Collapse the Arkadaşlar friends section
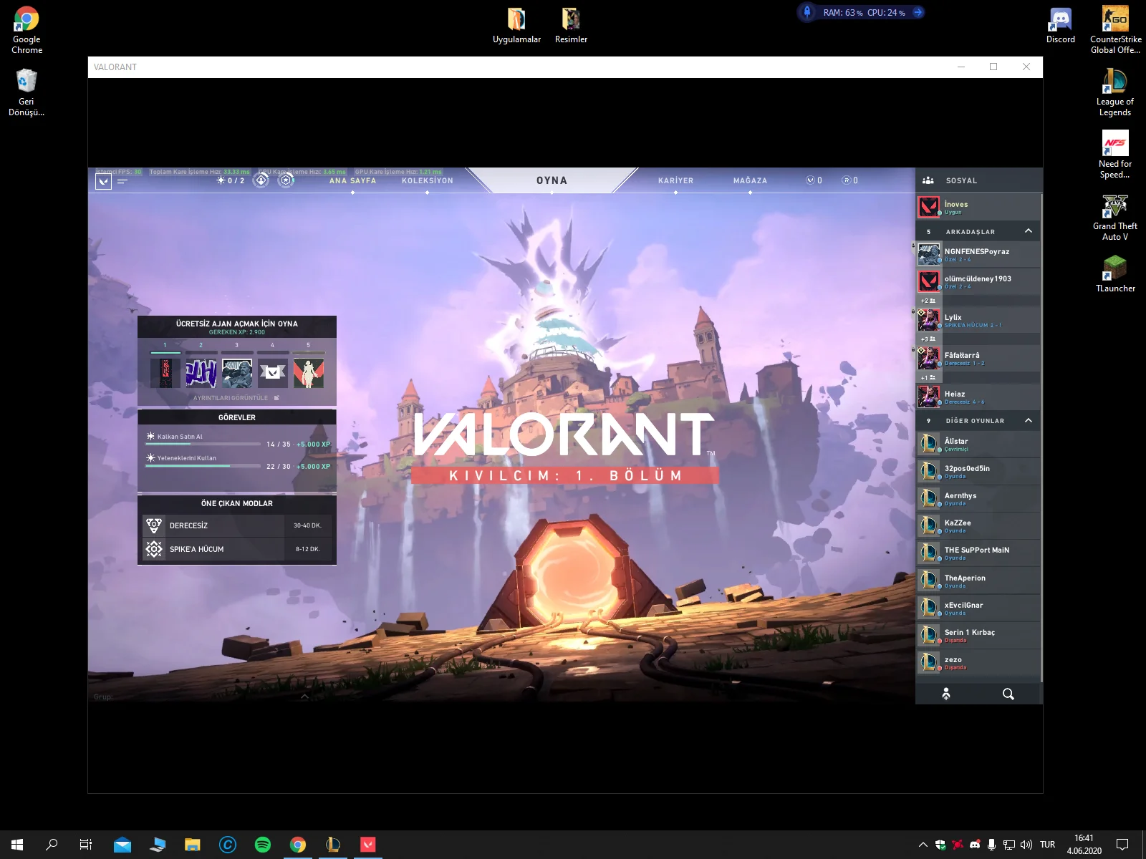Viewport: 1146px width, 859px height. point(1029,230)
